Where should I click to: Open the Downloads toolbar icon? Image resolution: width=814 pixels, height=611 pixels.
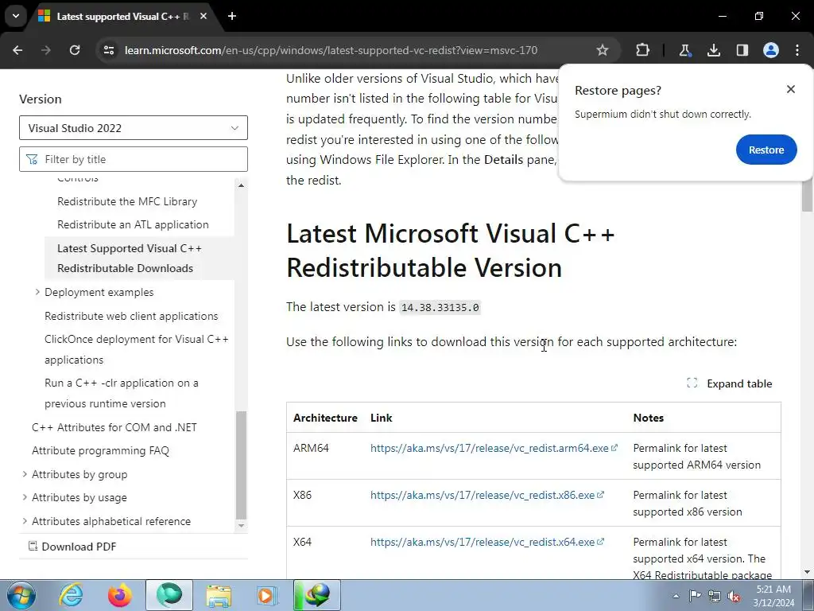(x=714, y=50)
